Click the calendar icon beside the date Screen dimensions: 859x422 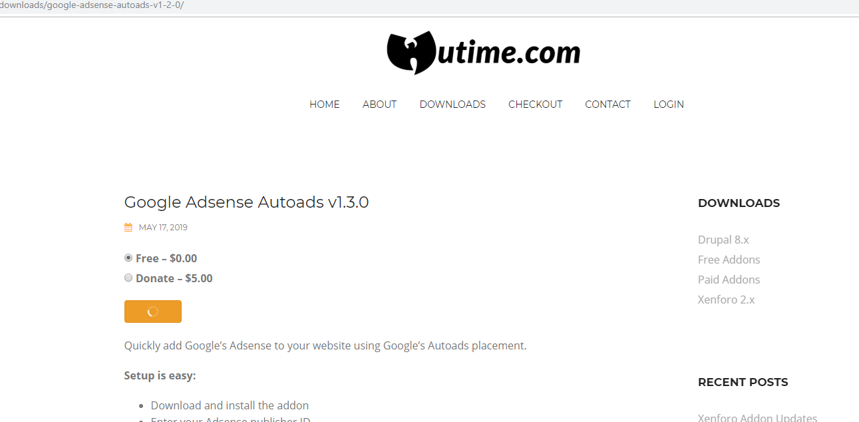(128, 228)
